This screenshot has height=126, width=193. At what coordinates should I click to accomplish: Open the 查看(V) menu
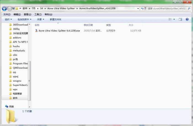tap(28, 14)
